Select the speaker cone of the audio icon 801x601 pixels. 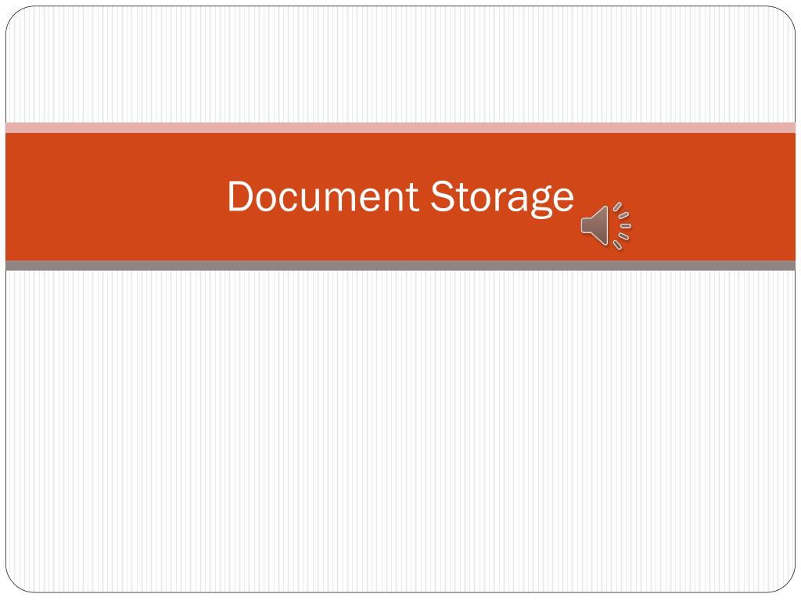(594, 225)
